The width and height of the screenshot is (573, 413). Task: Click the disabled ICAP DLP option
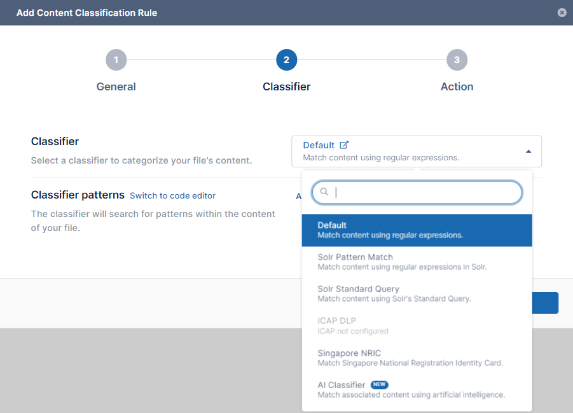click(x=417, y=325)
